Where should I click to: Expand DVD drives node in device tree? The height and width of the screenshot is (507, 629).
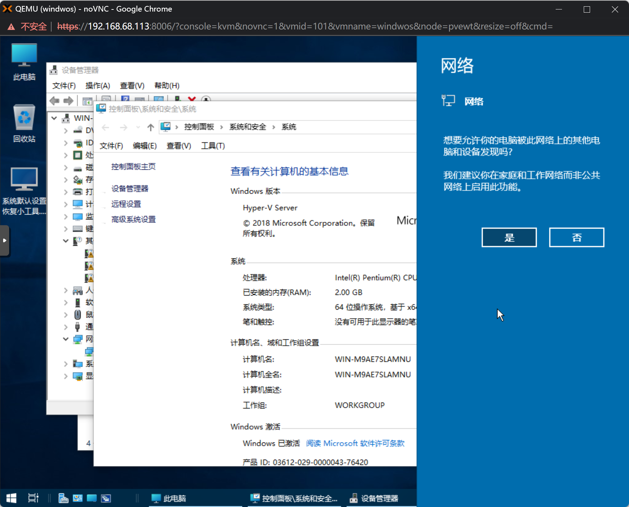[x=66, y=131]
